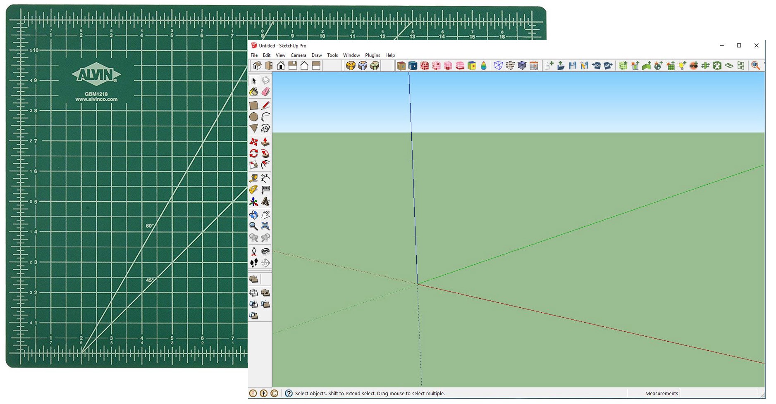Select the arrow Select tool
The width and height of the screenshot is (776, 404).
click(x=254, y=81)
